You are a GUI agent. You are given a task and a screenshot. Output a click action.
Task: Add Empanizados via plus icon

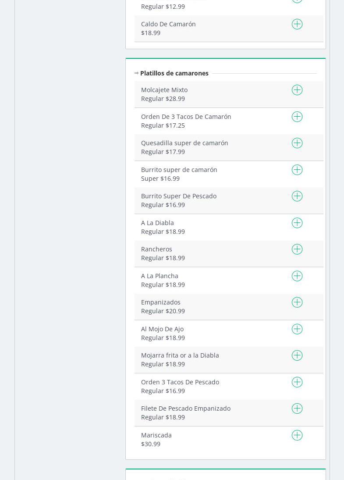point(297,302)
